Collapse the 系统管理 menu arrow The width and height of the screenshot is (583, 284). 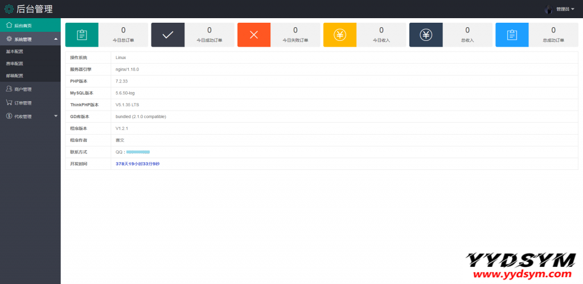point(55,39)
